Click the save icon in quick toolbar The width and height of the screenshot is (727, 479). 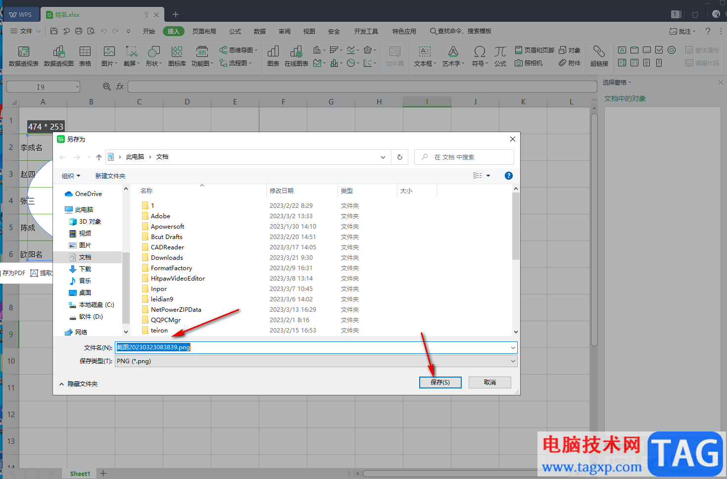(54, 31)
